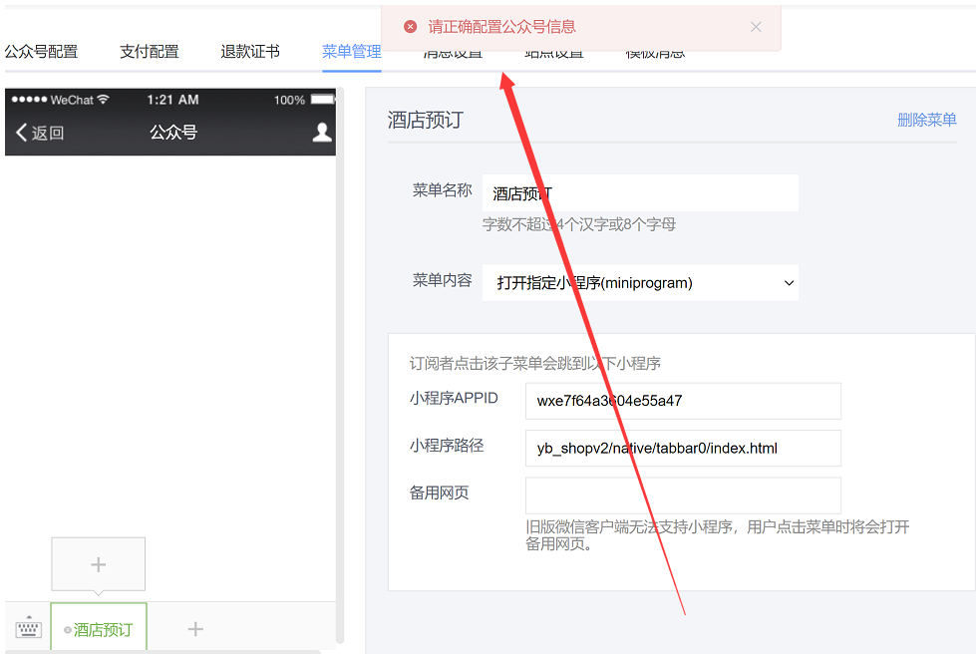Click the hint text 字数不超过4个汉字或8个字母

579,224
